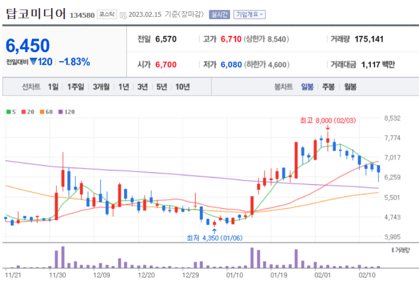Viewport: 419px width, 289px height.
Task: Click the 상한가 8,540 text
Action: pos(266,39)
